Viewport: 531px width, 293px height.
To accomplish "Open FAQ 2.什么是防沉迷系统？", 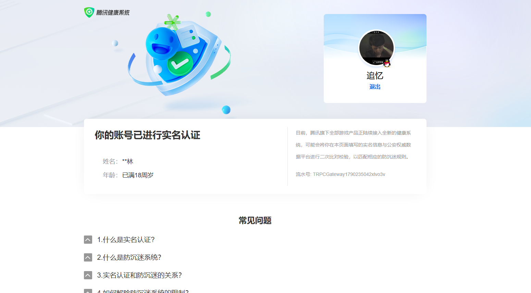I will tap(129, 257).
